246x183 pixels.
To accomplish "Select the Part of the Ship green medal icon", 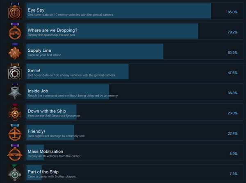I will click(15, 173).
